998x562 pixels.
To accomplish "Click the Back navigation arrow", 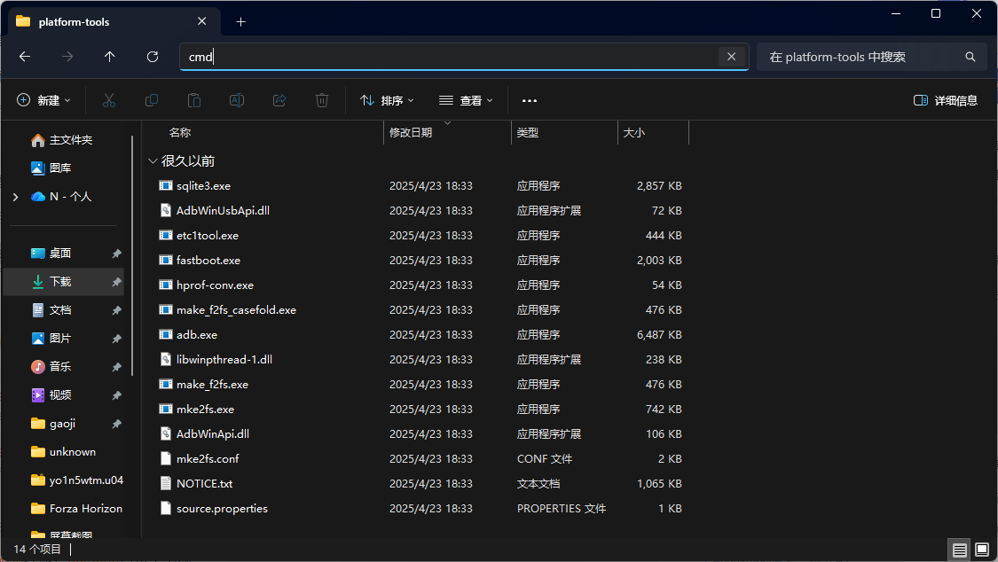I will [x=25, y=57].
